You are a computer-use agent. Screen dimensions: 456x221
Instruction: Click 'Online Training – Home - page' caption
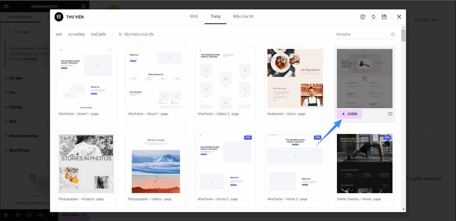359,199
